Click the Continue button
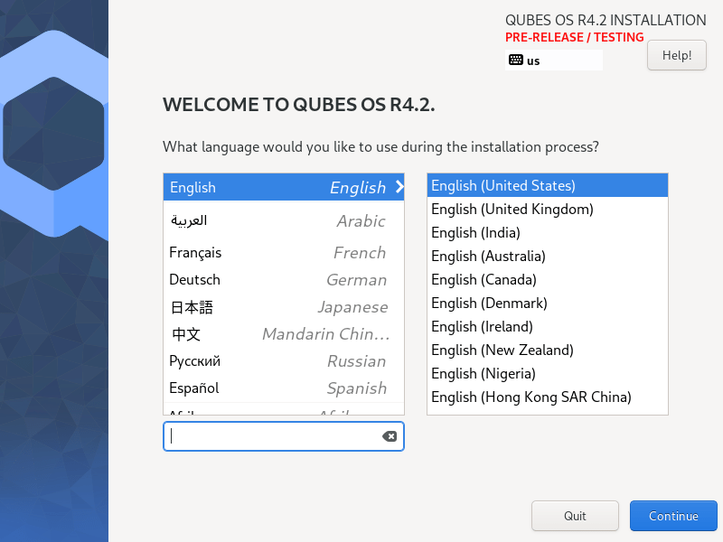 point(673,516)
